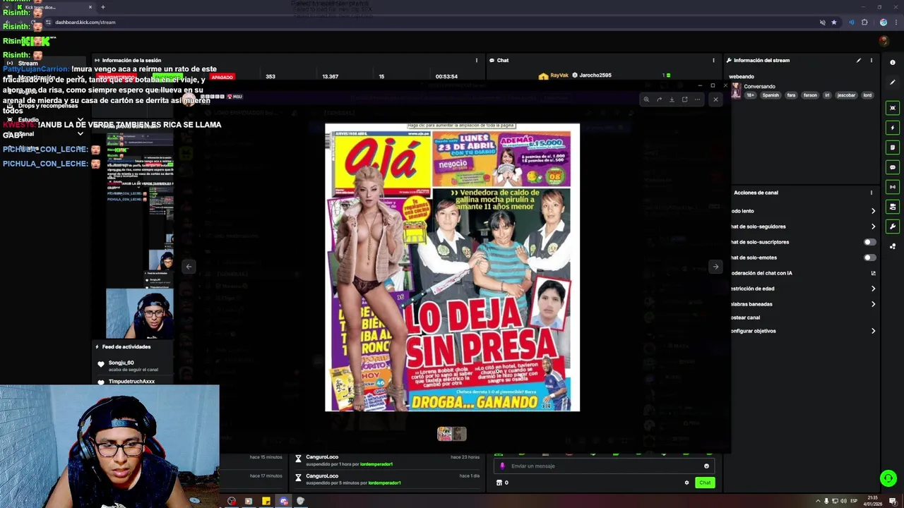The width and height of the screenshot is (904, 508).
Task: Click the volume icon in system tray
Action: tap(845, 501)
